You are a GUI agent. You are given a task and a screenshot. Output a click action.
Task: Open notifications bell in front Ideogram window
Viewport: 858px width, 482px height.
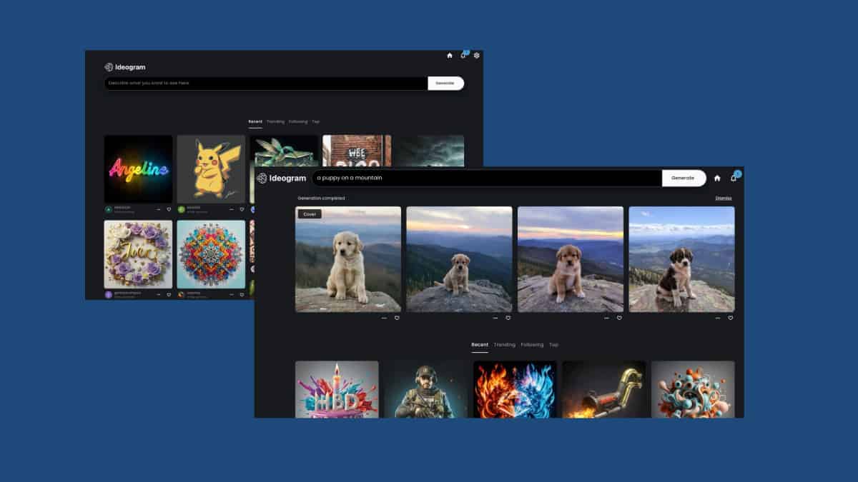pyautogui.click(x=734, y=178)
